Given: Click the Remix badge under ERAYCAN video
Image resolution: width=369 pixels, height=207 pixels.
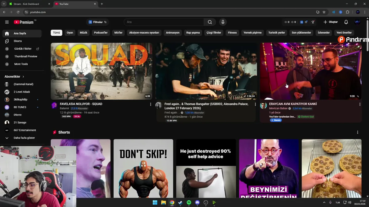Looking at the screenshot, I should 276,120.
